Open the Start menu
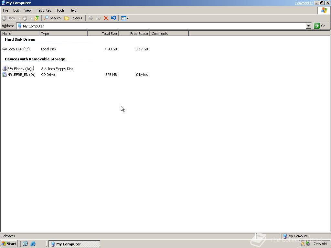The width and height of the screenshot is (331, 248). point(9,244)
